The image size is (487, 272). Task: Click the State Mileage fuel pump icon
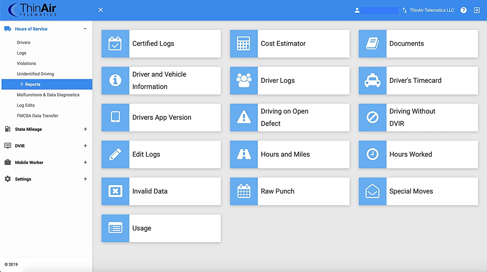coord(8,129)
